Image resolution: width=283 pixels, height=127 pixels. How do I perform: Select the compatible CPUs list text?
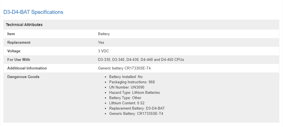point(141,60)
